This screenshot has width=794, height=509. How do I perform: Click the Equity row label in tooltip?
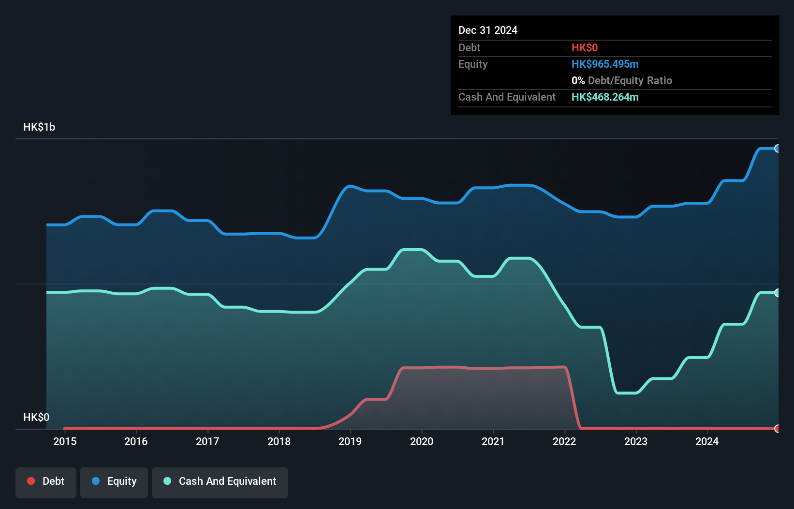(x=473, y=64)
